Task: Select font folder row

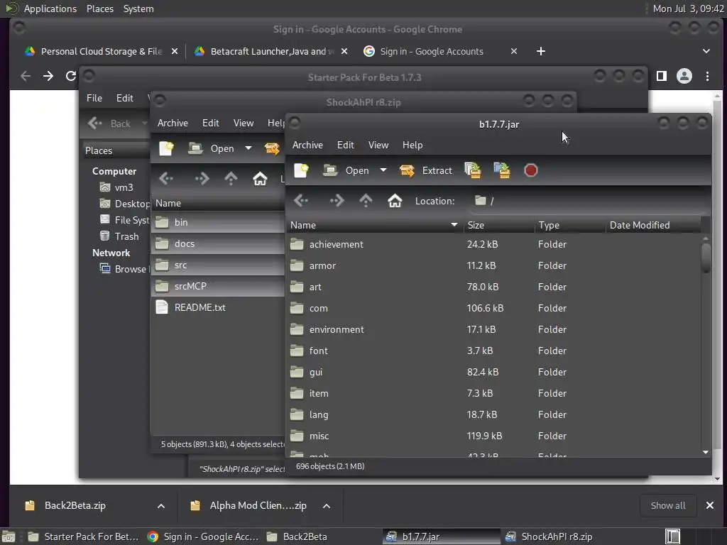Action: click(x=494, y=351)
